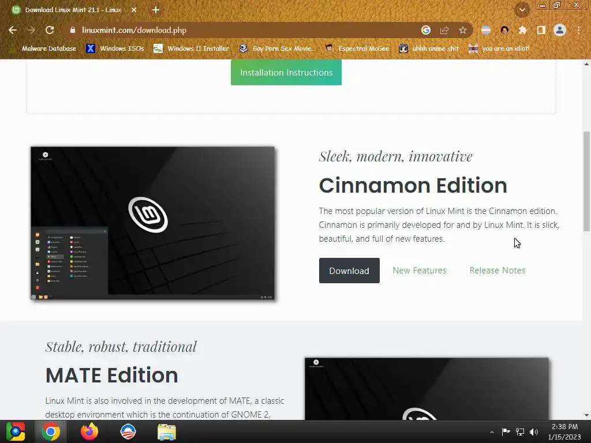591x443 pixels.
Task: Open the Action Center flag icon
Action: [x=506, y=431]
